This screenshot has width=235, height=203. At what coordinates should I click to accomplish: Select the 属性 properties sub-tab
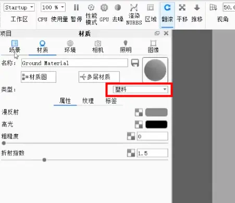pos(65,101)
